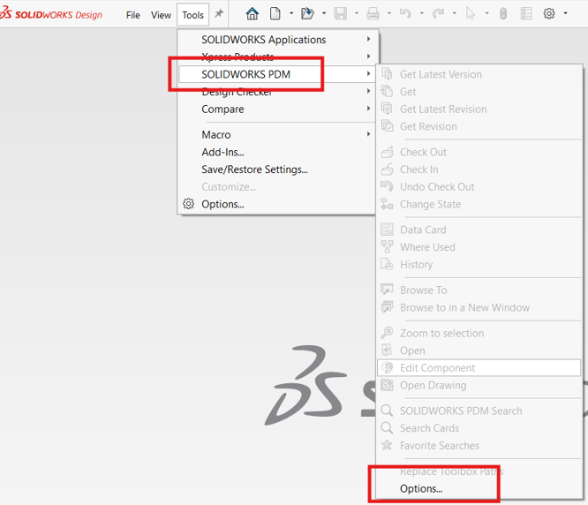Open the File menu

(132, 15)
